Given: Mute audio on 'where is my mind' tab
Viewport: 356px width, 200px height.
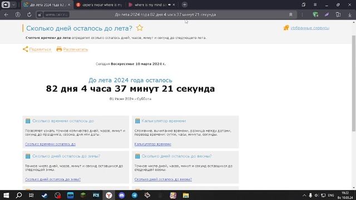Looking at the screenshot, I should click(x=169, y=4).
